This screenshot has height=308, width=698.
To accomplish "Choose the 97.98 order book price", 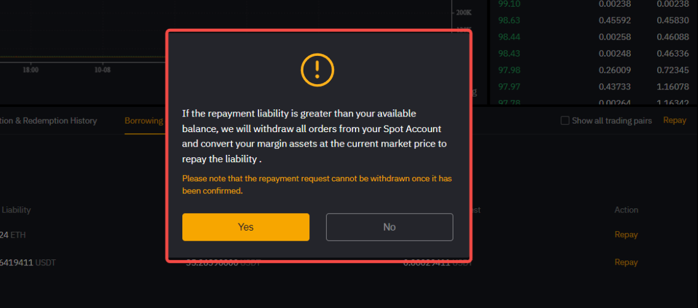I will (x=508, y=70).
